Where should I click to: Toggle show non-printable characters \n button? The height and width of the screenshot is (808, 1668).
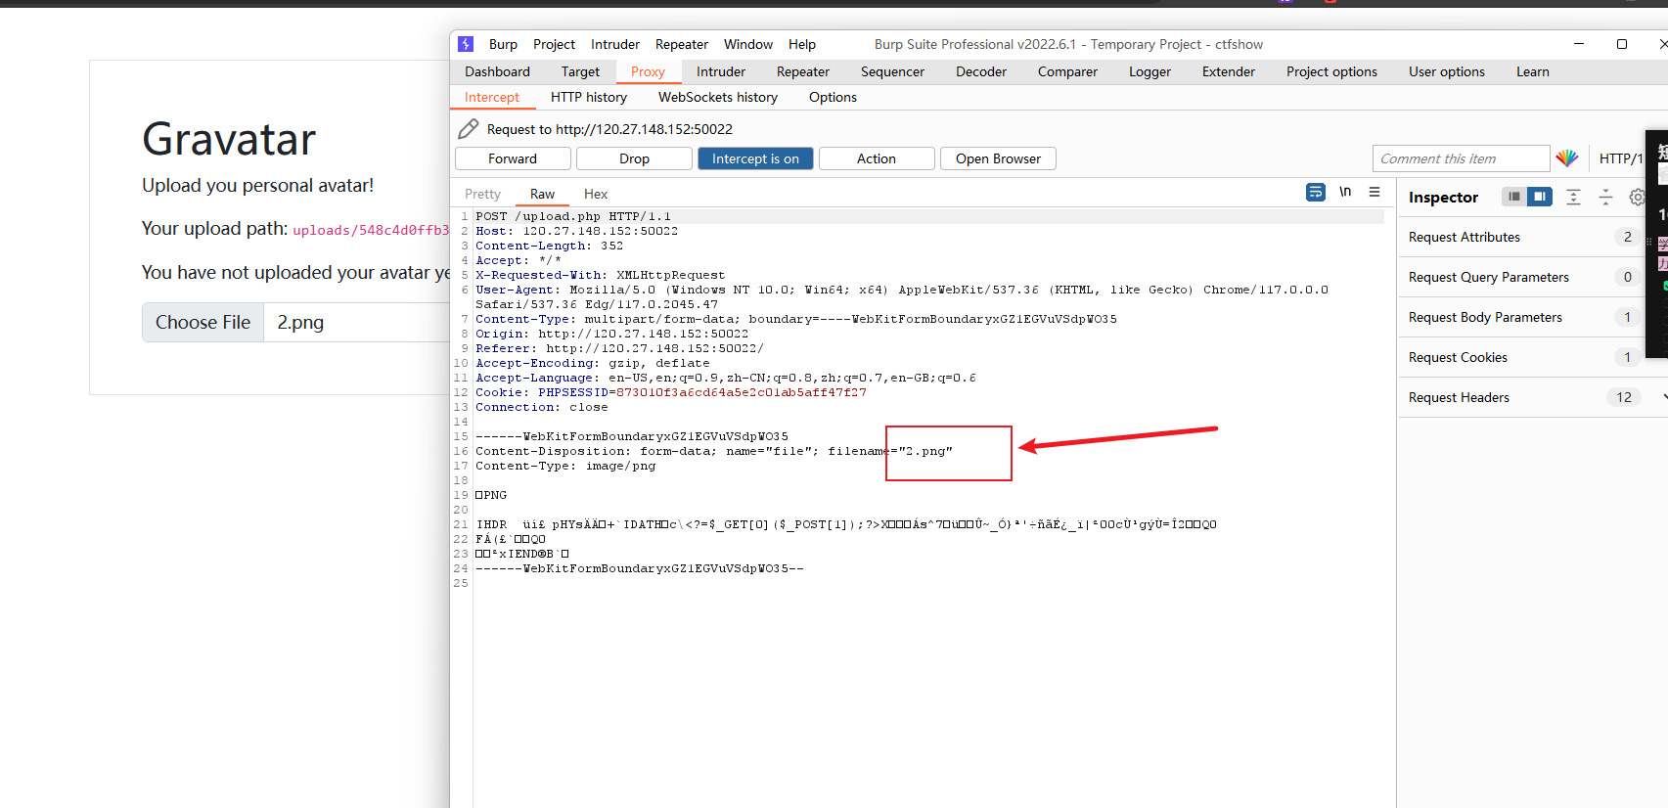click(1345, 192)
